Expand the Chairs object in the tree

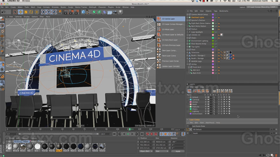tap(187, 38)
